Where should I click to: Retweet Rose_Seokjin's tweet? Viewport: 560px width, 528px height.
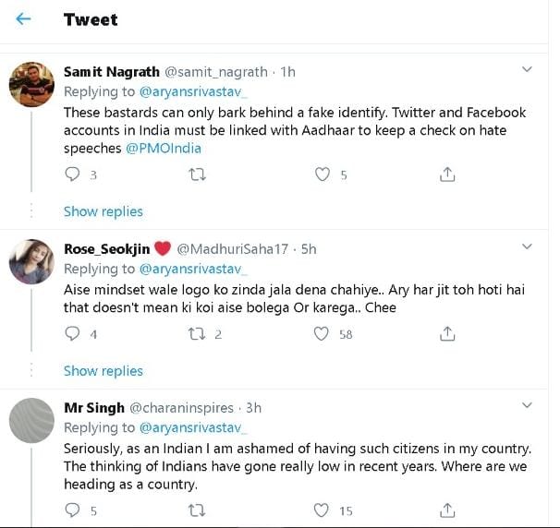(x=196, y=333)
